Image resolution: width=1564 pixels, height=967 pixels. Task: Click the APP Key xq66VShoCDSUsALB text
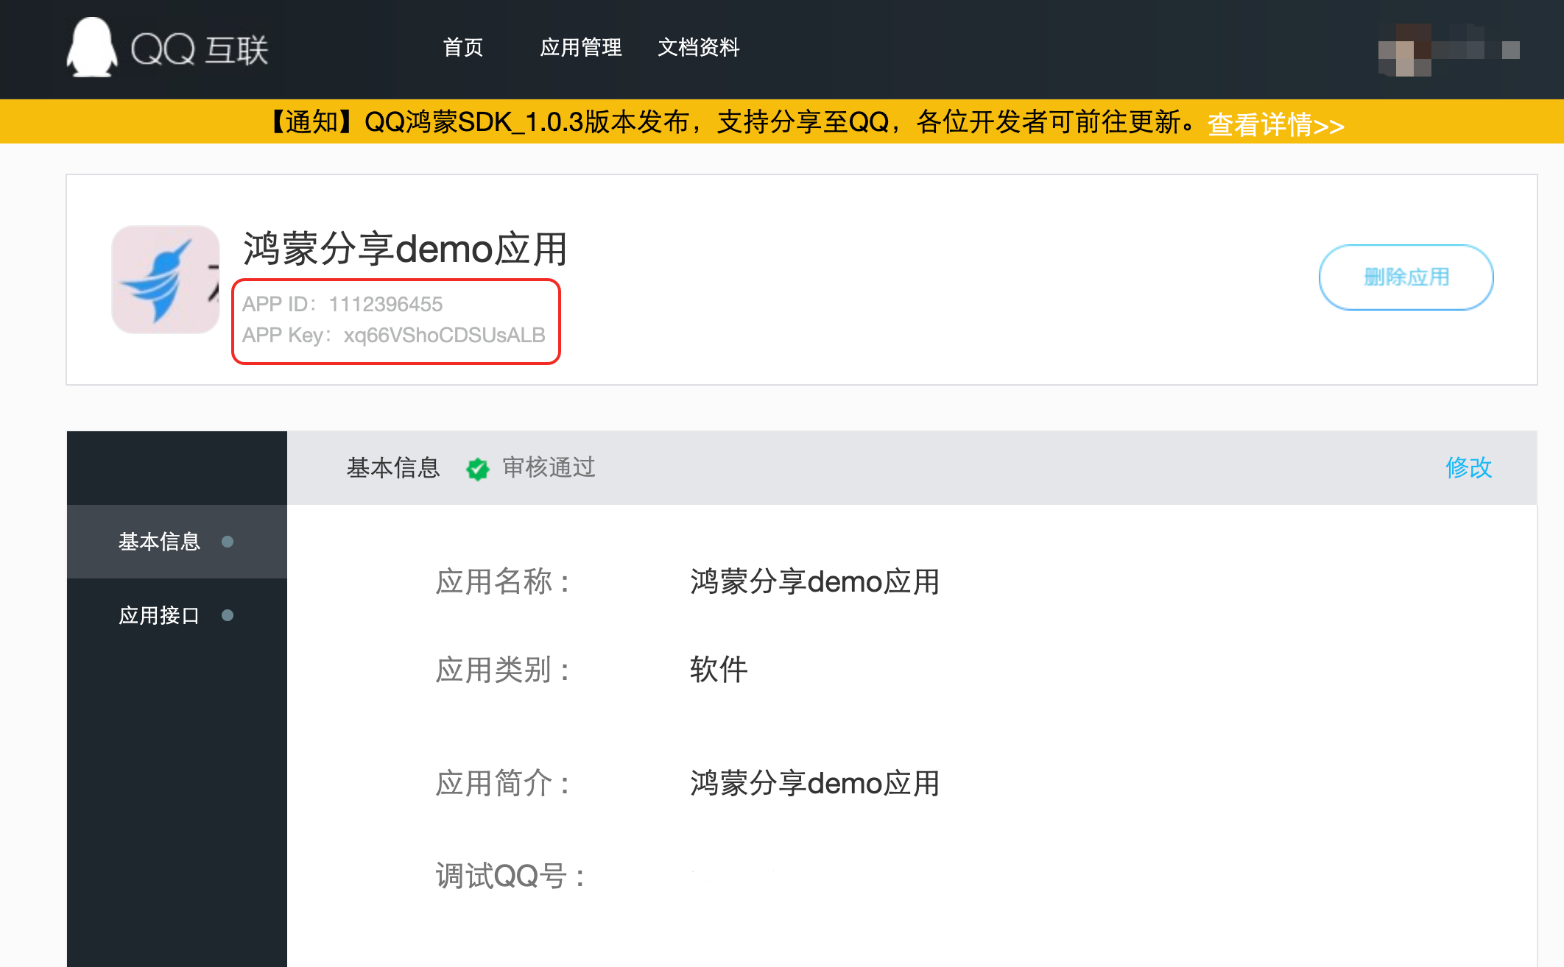(x=394, y=336)
